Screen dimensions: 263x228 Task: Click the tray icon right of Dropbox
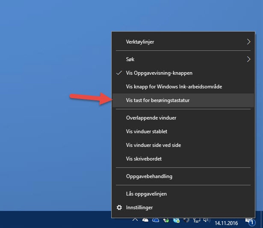[x=176, y=220]
